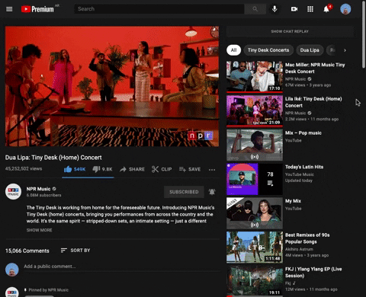The height and width of the screenshot is (297, 366).
Task: Select the All filter chip
Action: tap(233, 50)
